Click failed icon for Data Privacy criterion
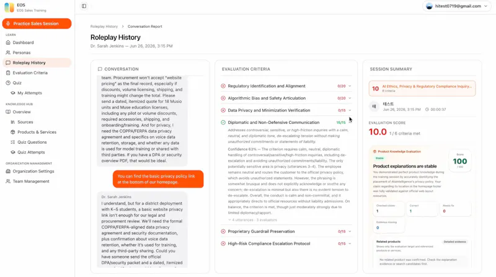Image resolution: width=496 pixels, height=277 pixels. (x=223, y=110)
